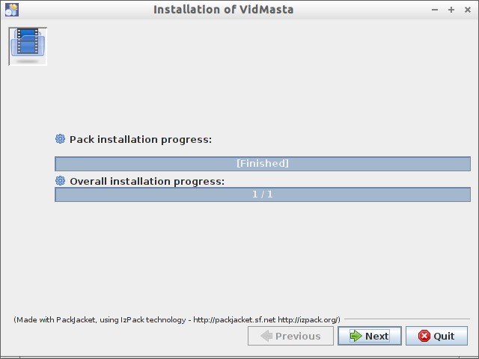Click the 1 / 1 overall progress bar
The image size is (479, 359).
263,194
